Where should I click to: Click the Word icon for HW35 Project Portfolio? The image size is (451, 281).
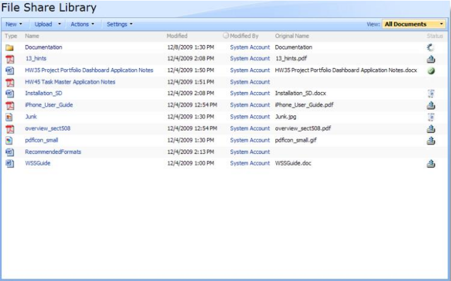coord(10,70)
